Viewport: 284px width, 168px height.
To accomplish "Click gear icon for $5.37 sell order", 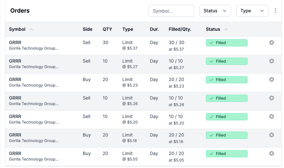I will coord(272,42).
